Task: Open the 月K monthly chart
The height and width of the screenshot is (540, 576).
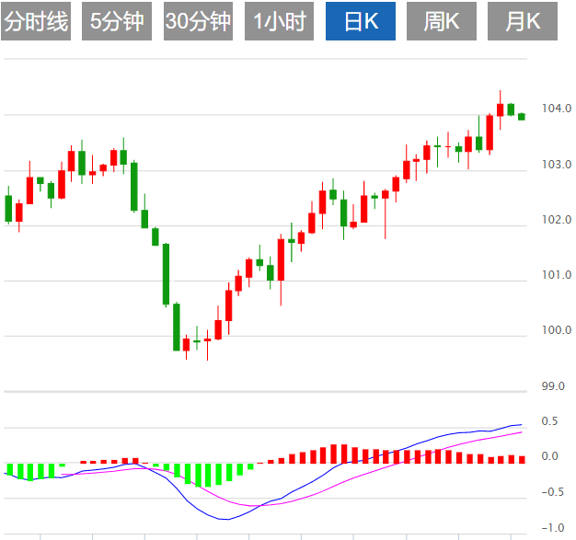Action: click(x=524, y=22)
